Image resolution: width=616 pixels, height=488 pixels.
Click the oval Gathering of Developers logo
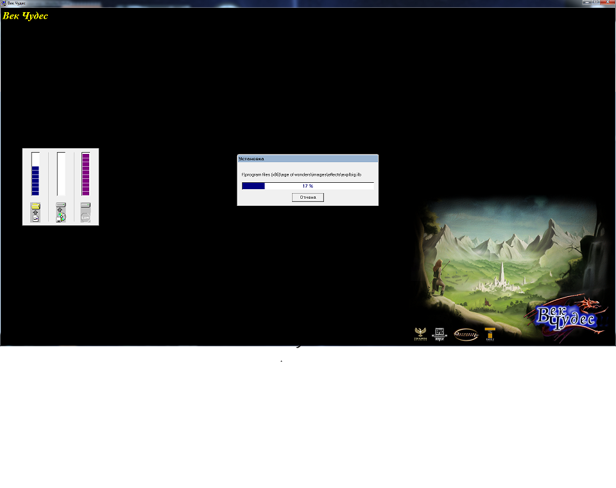pos(466,335)
